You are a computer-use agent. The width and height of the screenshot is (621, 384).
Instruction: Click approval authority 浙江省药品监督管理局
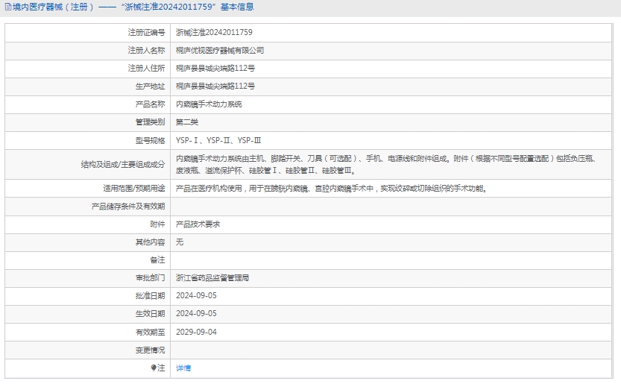(212, 278)
